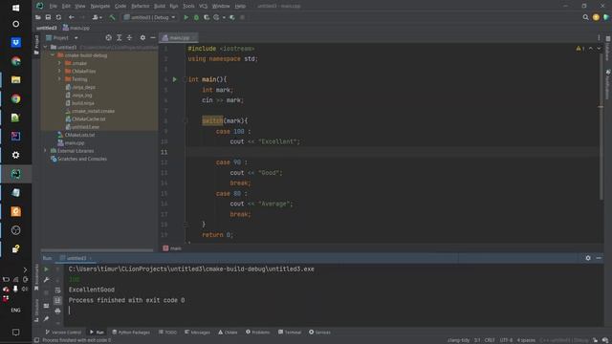Open the TODO tool window

pyautogui.click(x=168, y=333)
